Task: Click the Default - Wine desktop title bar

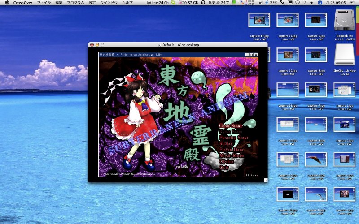Action: point(178,45)
